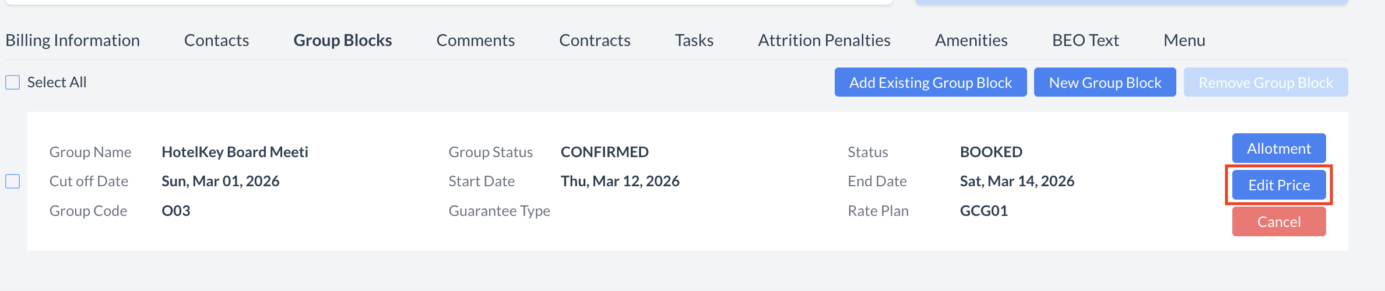Screen dimensions: 1385x291
Task: Go to the Contracts tab
Action: pos(595,40)
